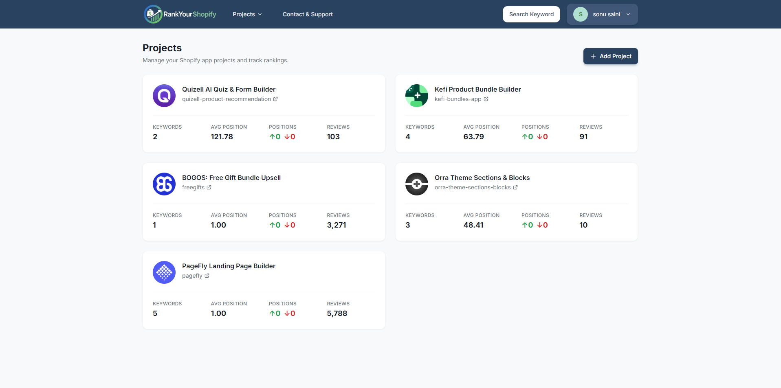Click the BOGOS Free Gift app icon
The image size is (781, 388).
click(x=164, y=184)
